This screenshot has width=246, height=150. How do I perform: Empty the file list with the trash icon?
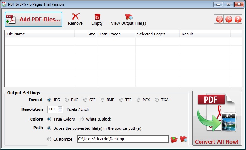(97, 19)
